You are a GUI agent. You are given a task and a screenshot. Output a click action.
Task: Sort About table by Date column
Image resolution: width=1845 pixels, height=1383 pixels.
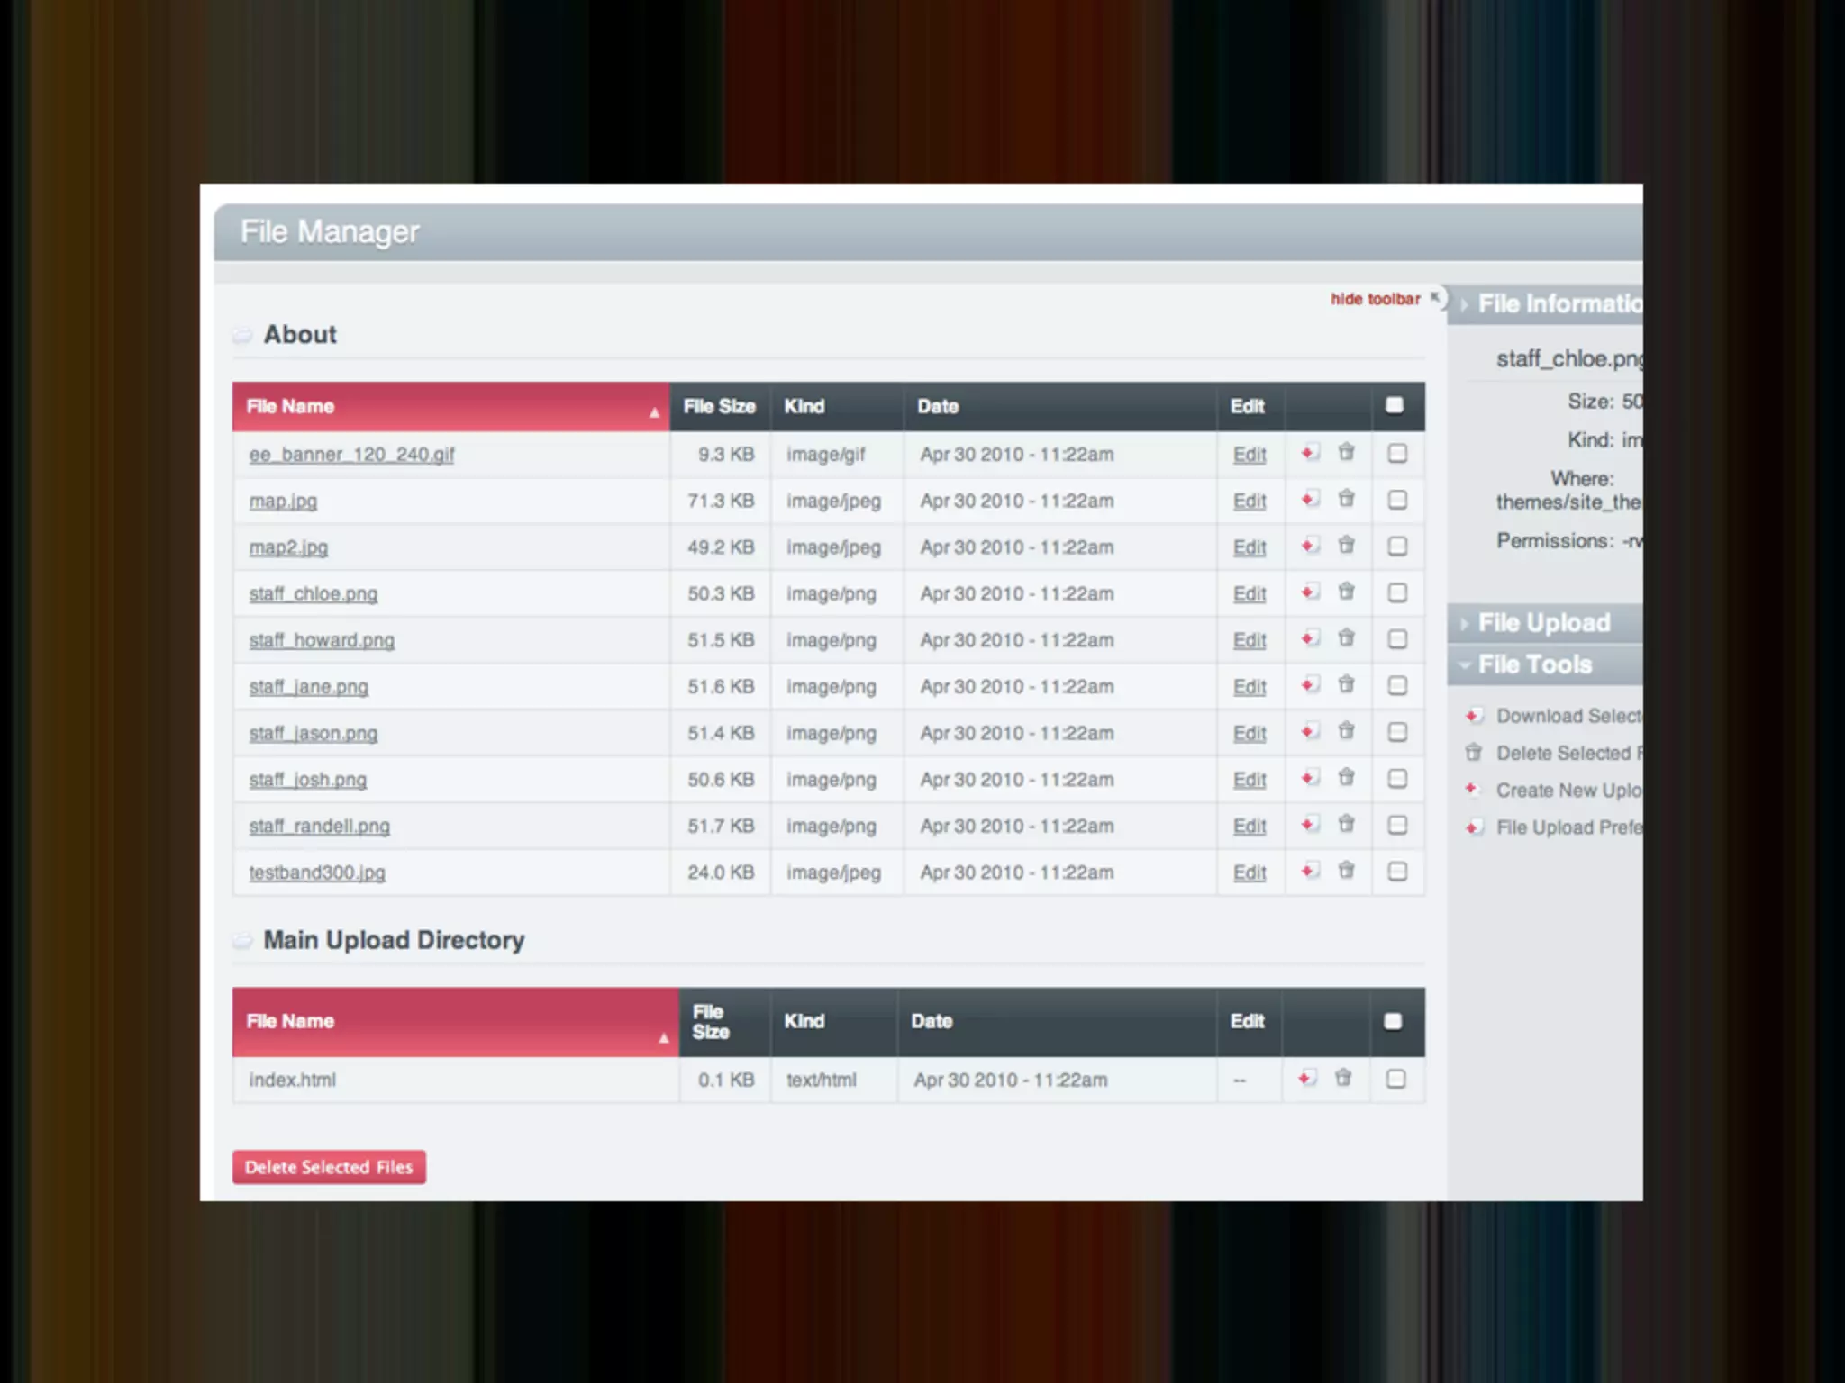(937, 406)
